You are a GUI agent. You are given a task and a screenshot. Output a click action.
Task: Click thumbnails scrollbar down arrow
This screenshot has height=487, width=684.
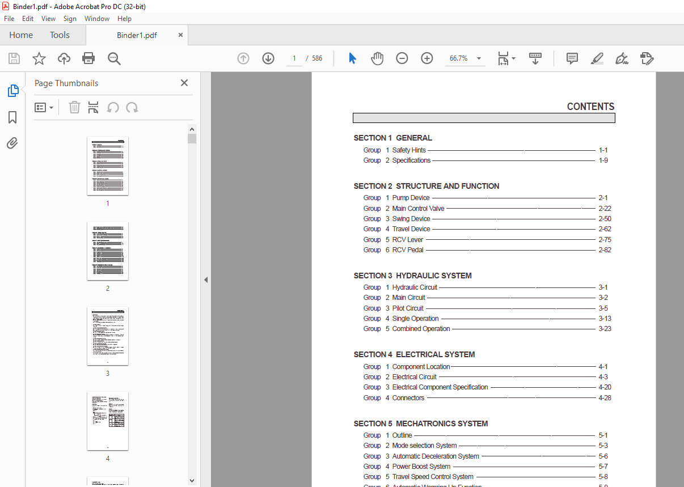point(192,481)
